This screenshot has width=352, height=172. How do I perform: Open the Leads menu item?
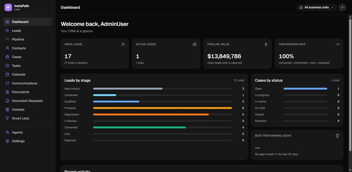tap(16, 31)
